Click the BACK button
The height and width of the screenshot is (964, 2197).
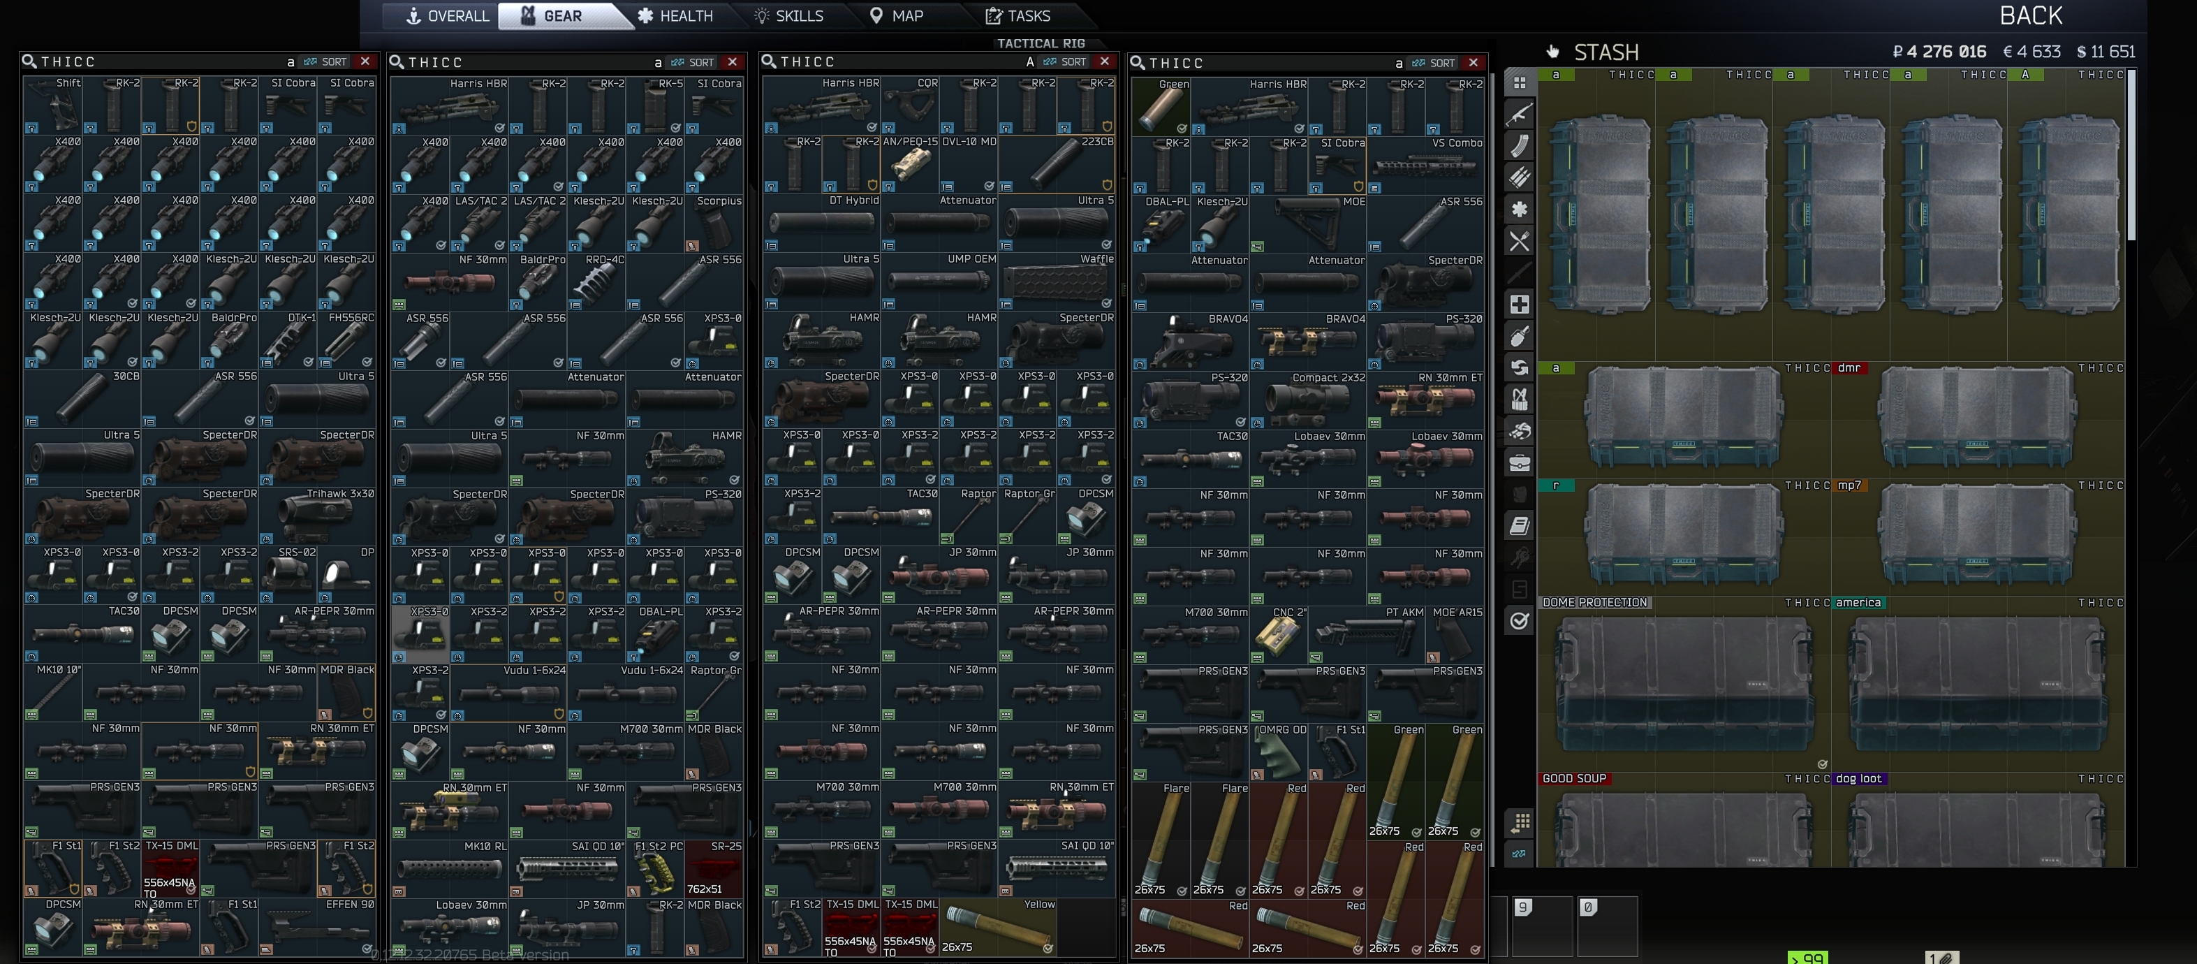click(2030, 15)
